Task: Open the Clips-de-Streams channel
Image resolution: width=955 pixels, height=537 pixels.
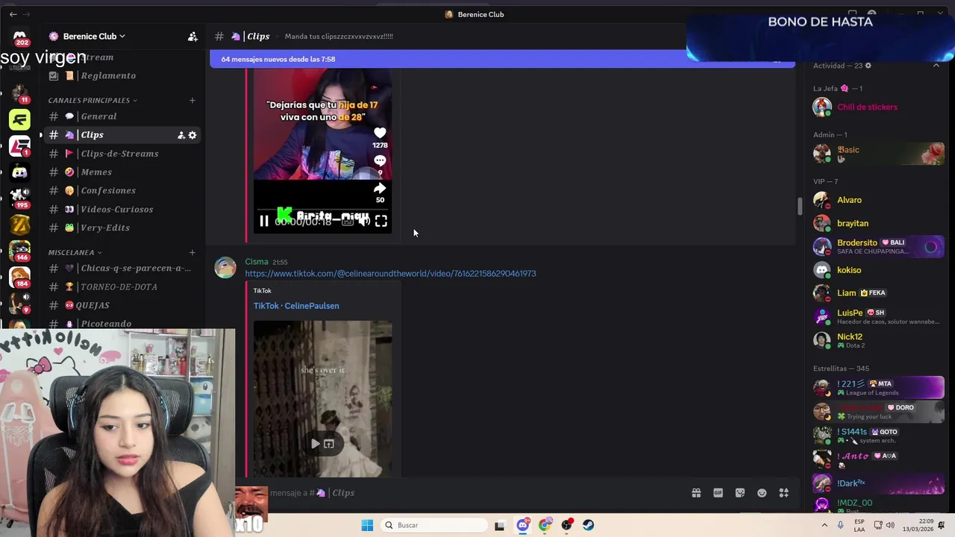Action: point(119,154)
